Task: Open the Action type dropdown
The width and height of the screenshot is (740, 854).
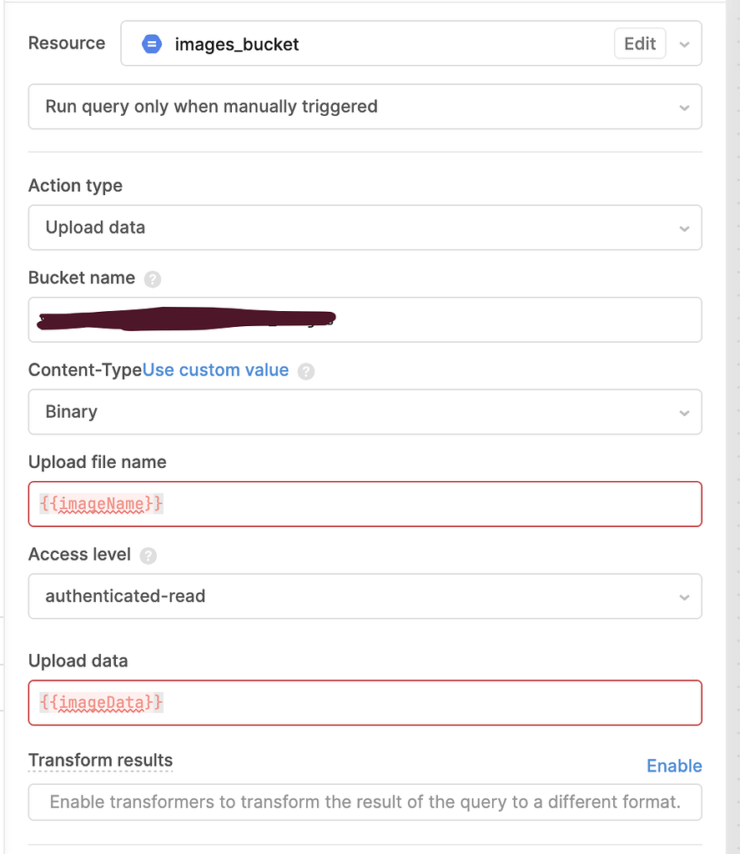Action: pyautogui.click(x=365, y=228)
